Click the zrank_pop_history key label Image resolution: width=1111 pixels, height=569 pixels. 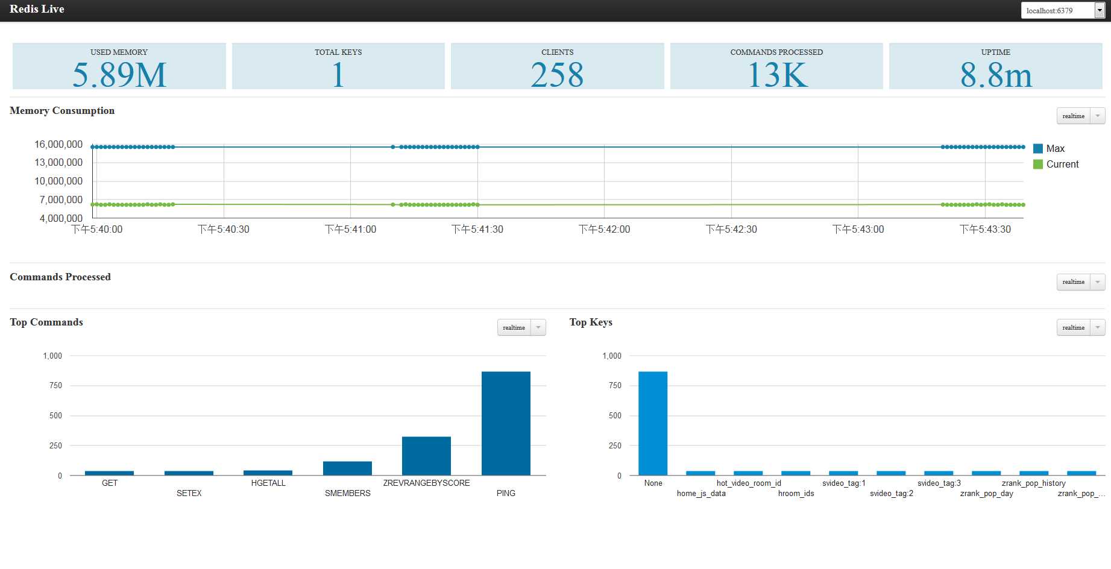(1034, 483)
